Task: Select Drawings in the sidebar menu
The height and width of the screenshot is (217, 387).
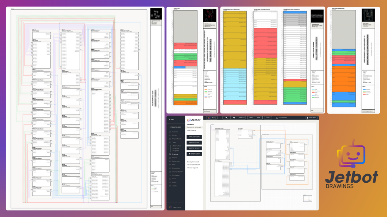Action: click(x=176, y=154)
